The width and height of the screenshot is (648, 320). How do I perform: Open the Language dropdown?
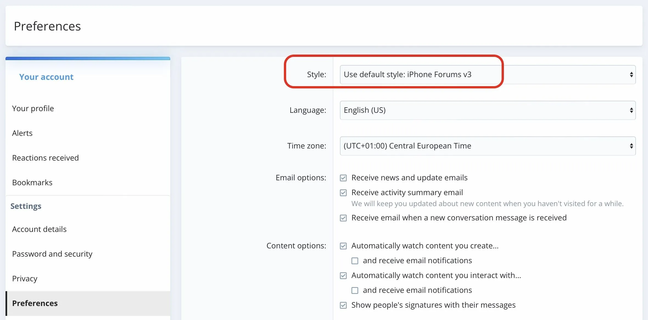pyautogui.click(x=487, y=110)
